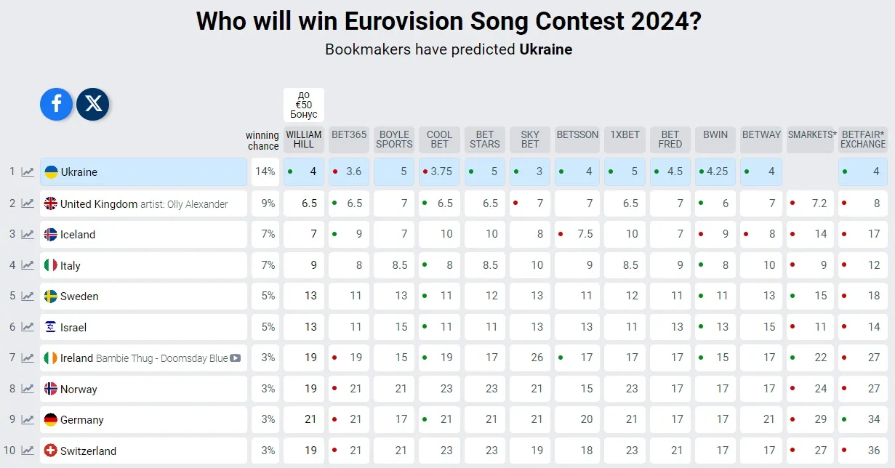View Switzerland's trend chart icon
895x468 pixels.
tap(28, 451)
